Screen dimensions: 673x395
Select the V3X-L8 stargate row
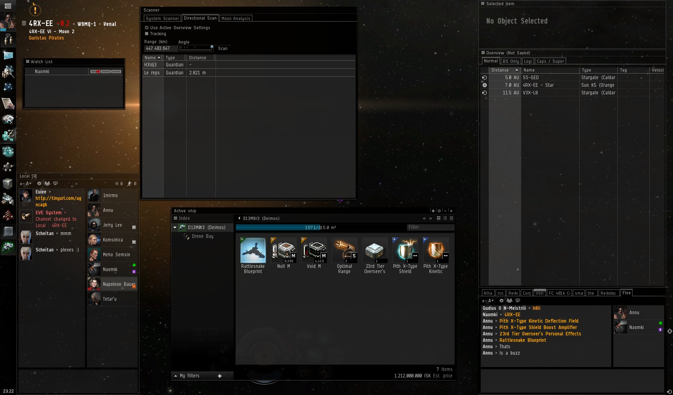click(572, 93)
